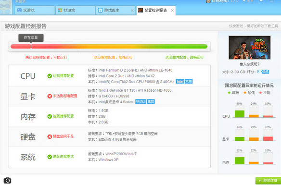Close the 游戏医生 tab
281x185 pixels.
132,11
